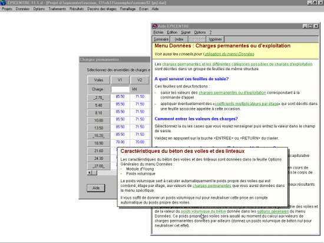Open the Signet menu in help window
Image resolution: width=324 pixels, height=243 pixels.
point(186,32)
